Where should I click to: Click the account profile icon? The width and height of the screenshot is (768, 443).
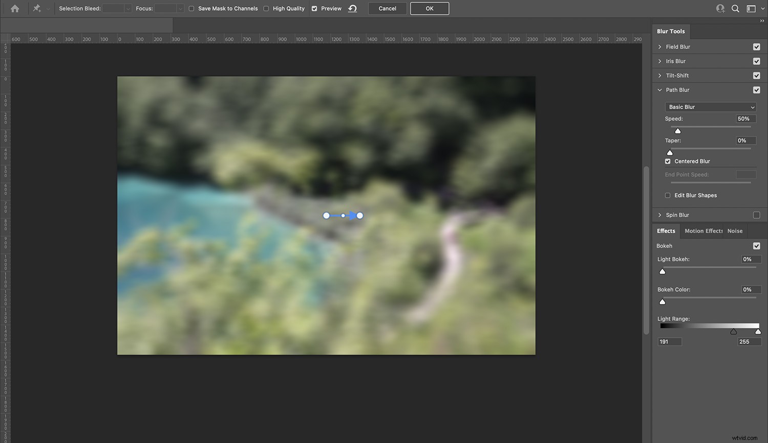point(720,8)
